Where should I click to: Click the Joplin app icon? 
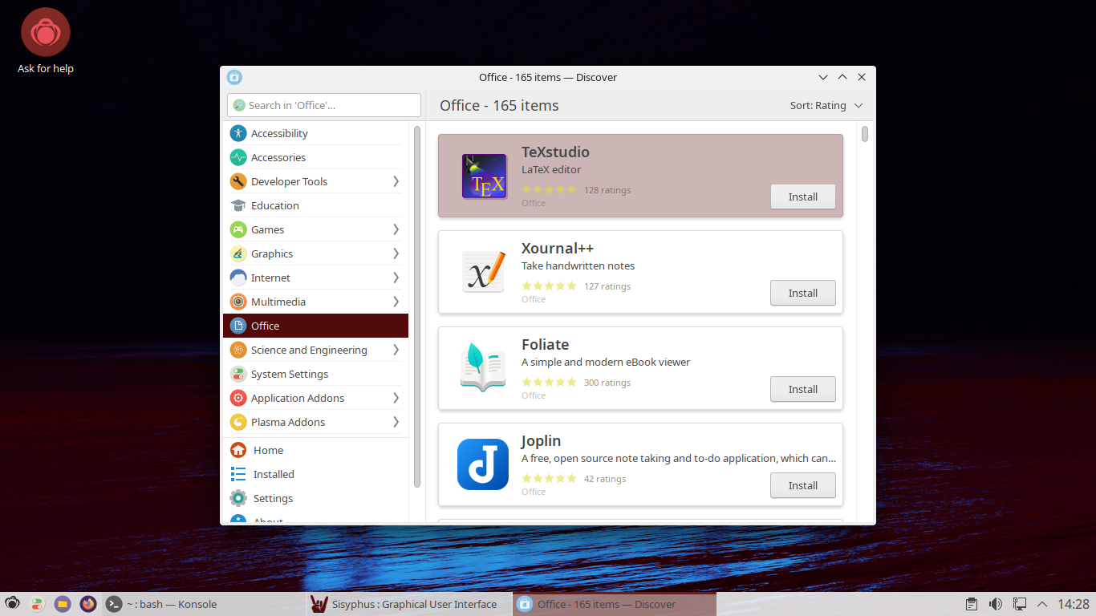point(483,464)
